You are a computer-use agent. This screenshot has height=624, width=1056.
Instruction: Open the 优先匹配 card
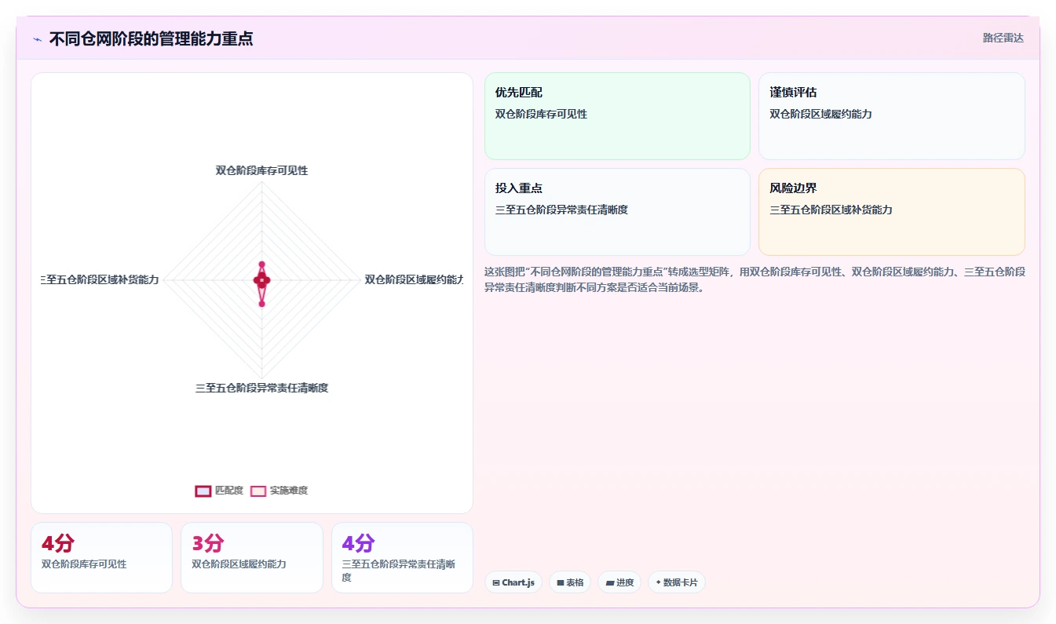(x=617, y=116)
